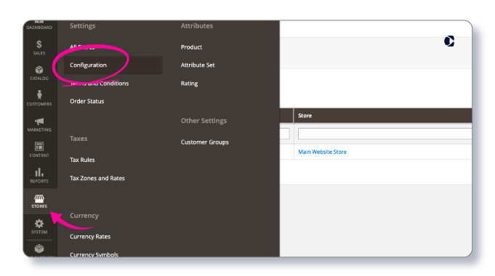The image size is (495, 276).
Task: Follow the Main Website Store link
Action: click(x=322, y=152)
